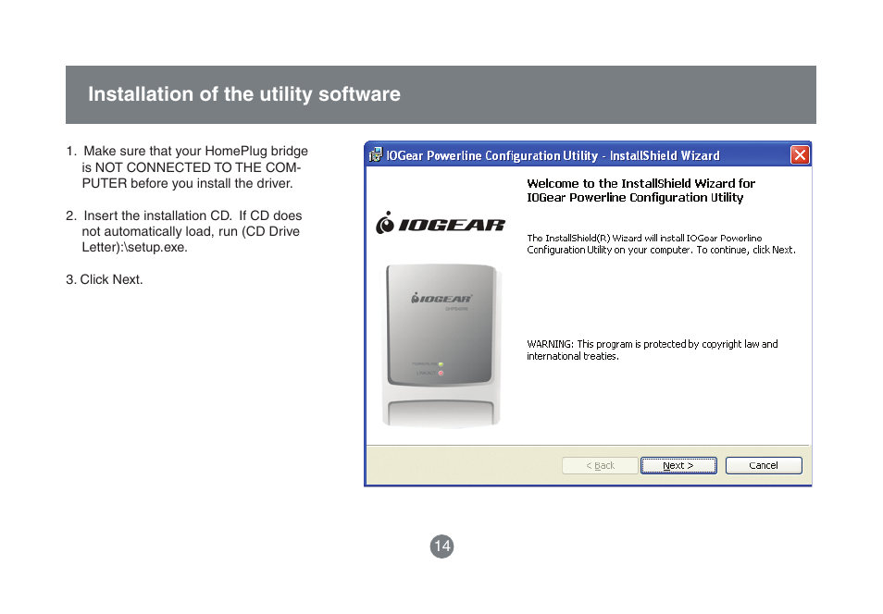The width and height of the screenshot is (883, 614).
Task: Click the Next button in the wizard
Action: coord(678,465)
